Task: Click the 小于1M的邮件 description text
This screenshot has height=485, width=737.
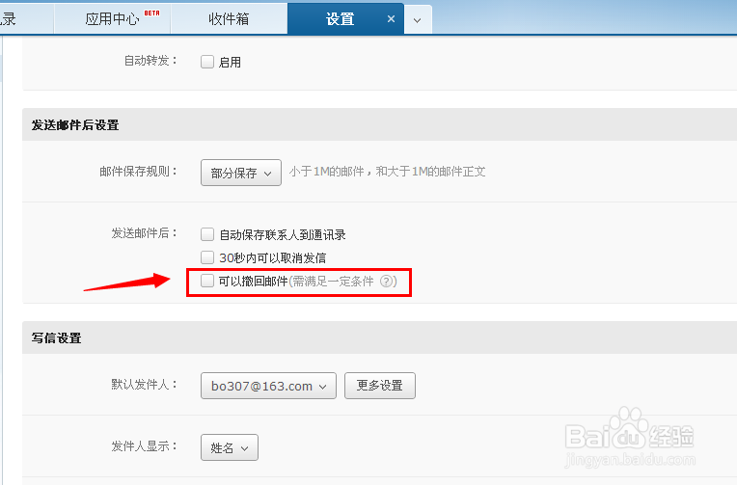Action: pos(387,172)
